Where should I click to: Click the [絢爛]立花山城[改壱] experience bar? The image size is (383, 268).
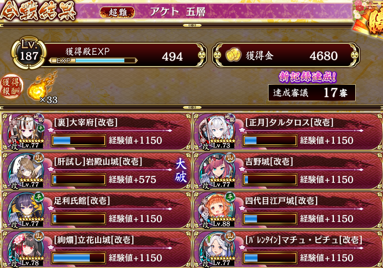(x=79, y=258)
